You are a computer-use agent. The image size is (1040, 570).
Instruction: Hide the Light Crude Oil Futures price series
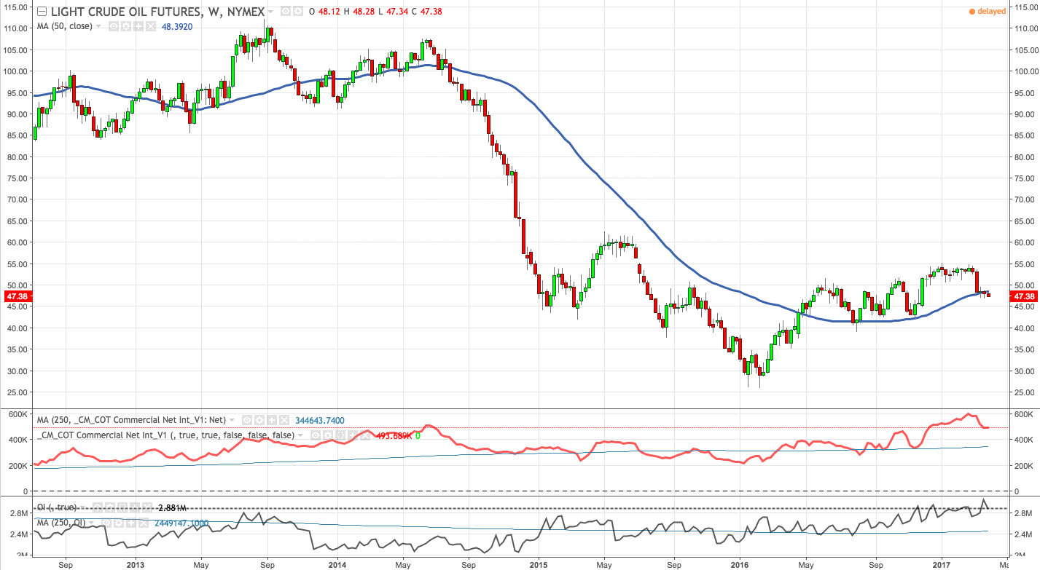tap(286, 12)
